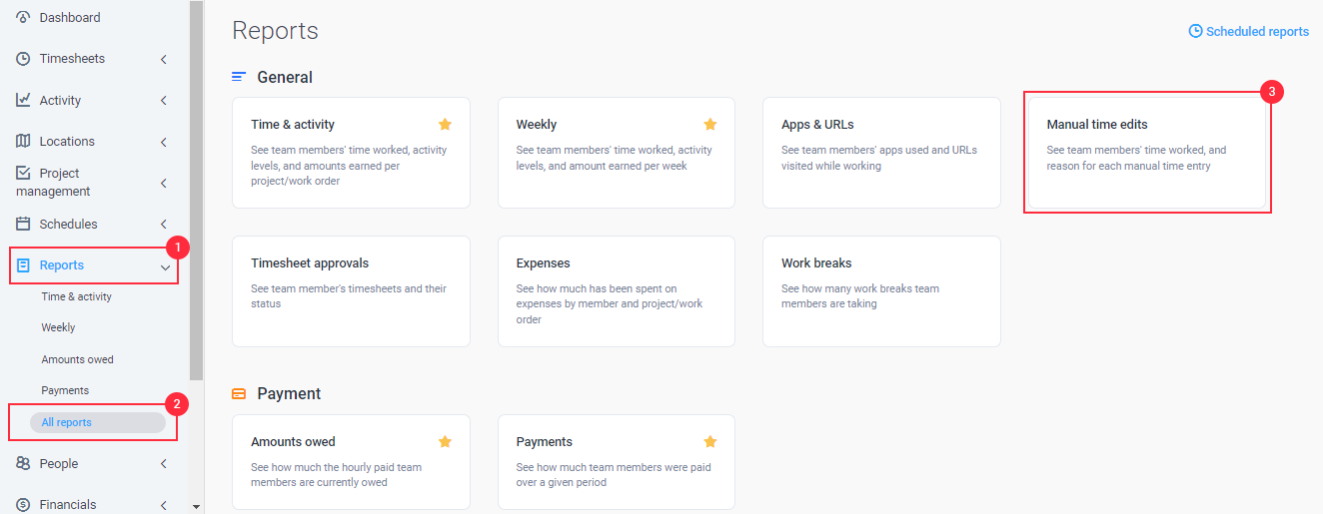Expand the Timesheets submenu chevron
This screenshot has height=514, width=1323.
pos(163,59)
